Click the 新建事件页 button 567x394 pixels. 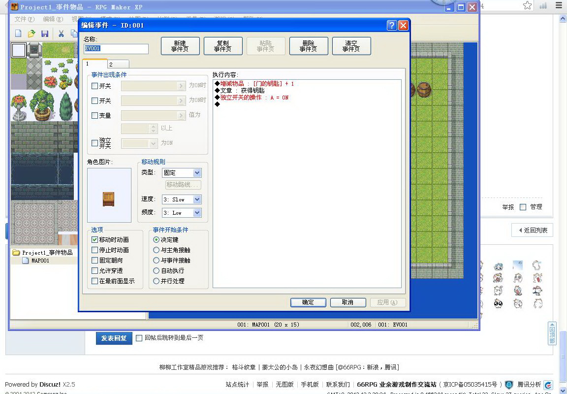click(180, 46)
